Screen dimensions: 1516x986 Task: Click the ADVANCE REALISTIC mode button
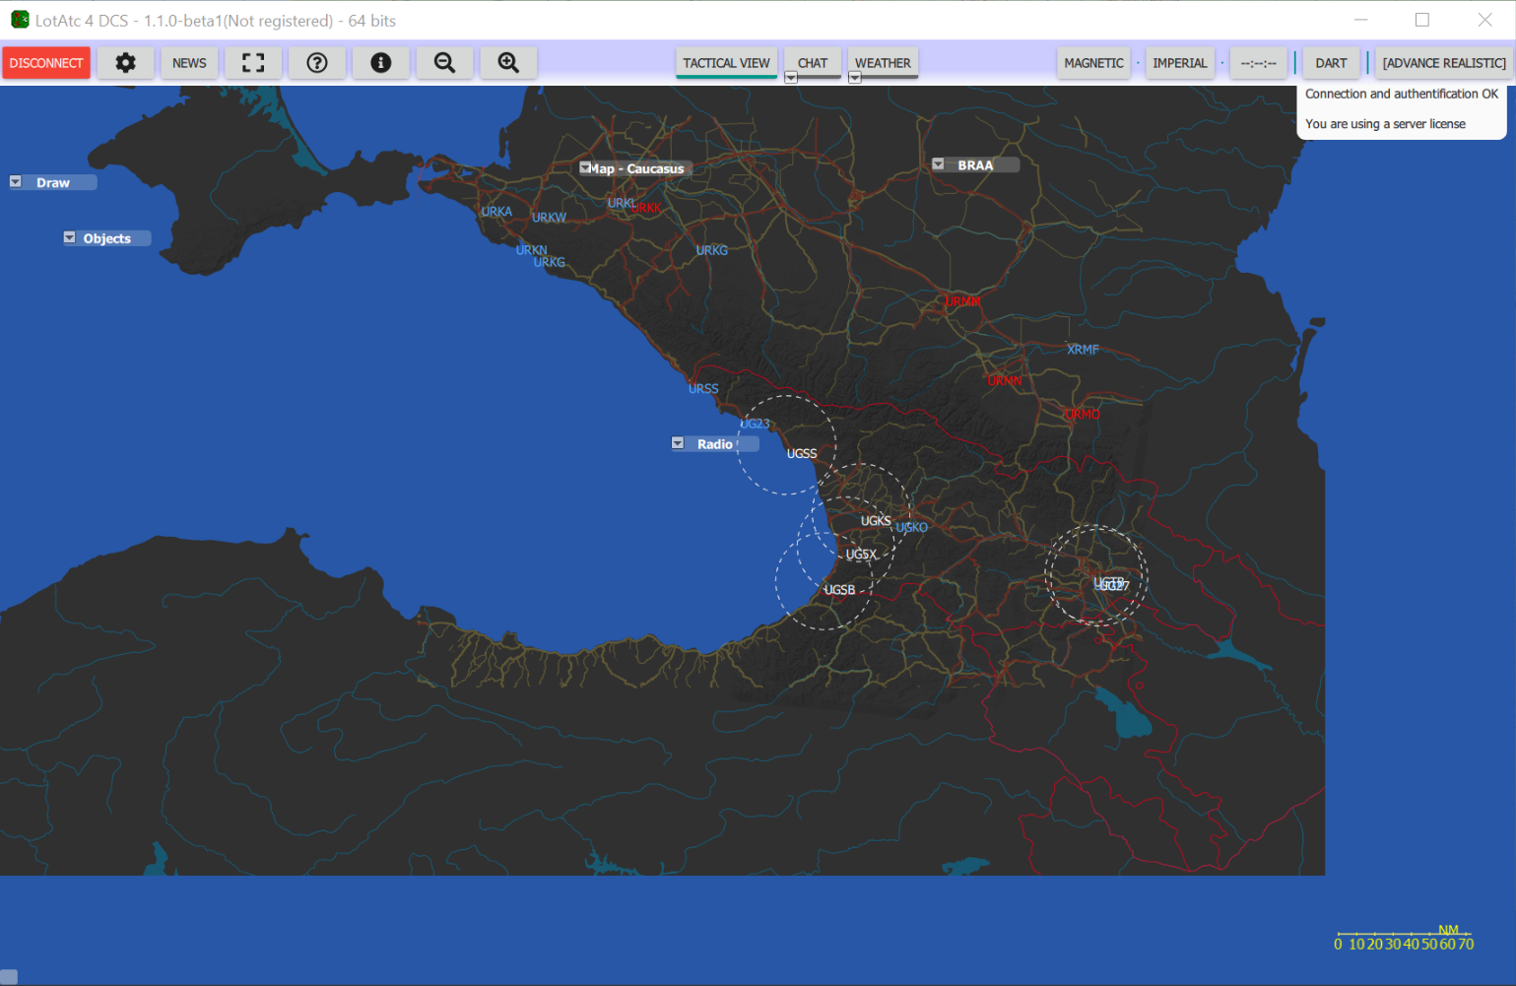click(1444, 63)
